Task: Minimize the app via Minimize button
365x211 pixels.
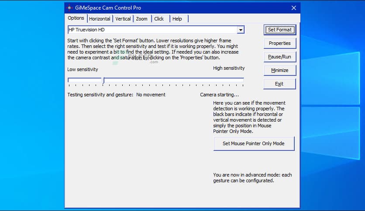Action: [280, 70]
